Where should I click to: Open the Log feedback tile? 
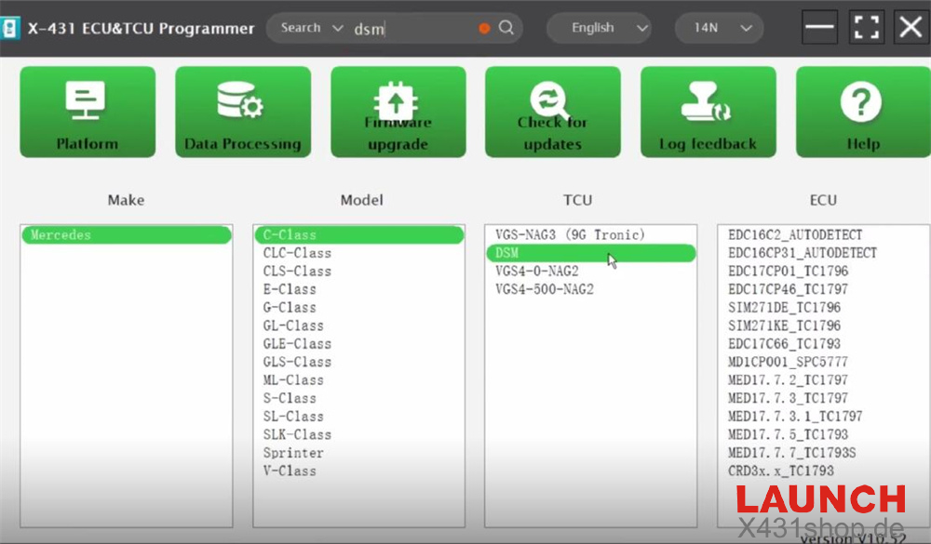tap(708, 112)
